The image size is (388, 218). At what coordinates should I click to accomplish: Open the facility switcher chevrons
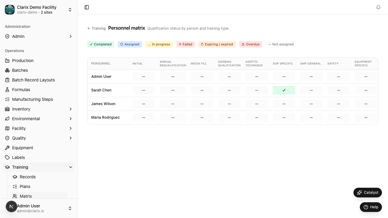70,10
